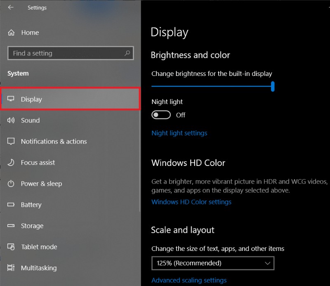Screen dimensions: 330x286
Task: Click the Storage drive icon
Action: click(11, 226)
